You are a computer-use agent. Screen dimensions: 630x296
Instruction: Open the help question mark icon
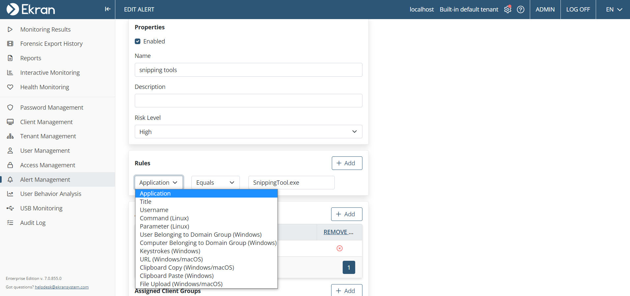(x=521, y=10)
